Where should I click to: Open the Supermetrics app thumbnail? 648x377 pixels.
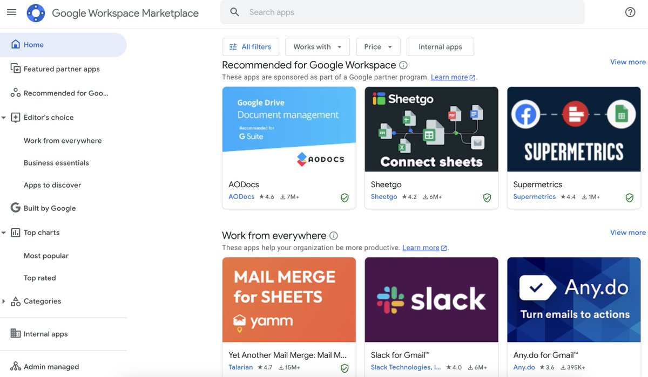click(574, 129)
